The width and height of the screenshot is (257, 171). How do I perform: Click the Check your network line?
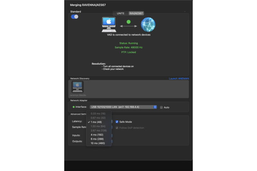(x=113, y=69)
